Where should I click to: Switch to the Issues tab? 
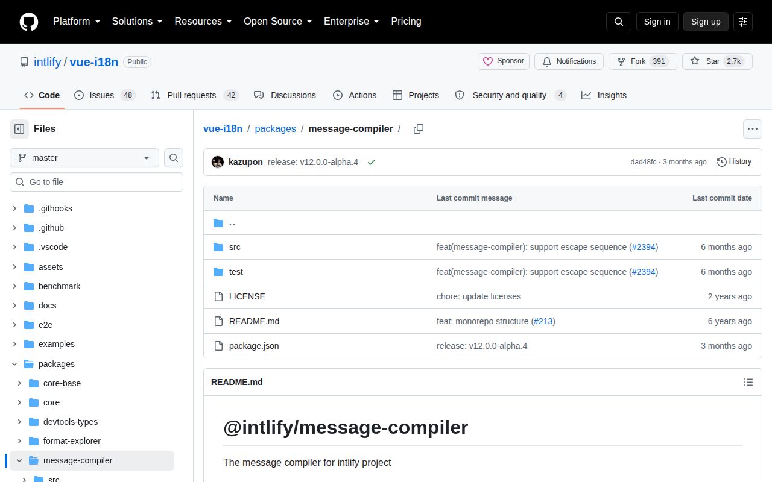pos(104,95)
